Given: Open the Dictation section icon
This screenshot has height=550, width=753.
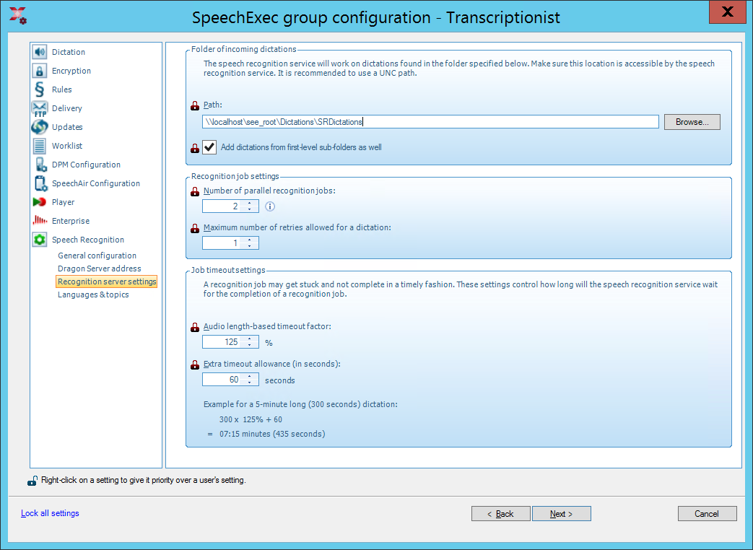Looking at the screenshot, I should [x=40, y=52].
